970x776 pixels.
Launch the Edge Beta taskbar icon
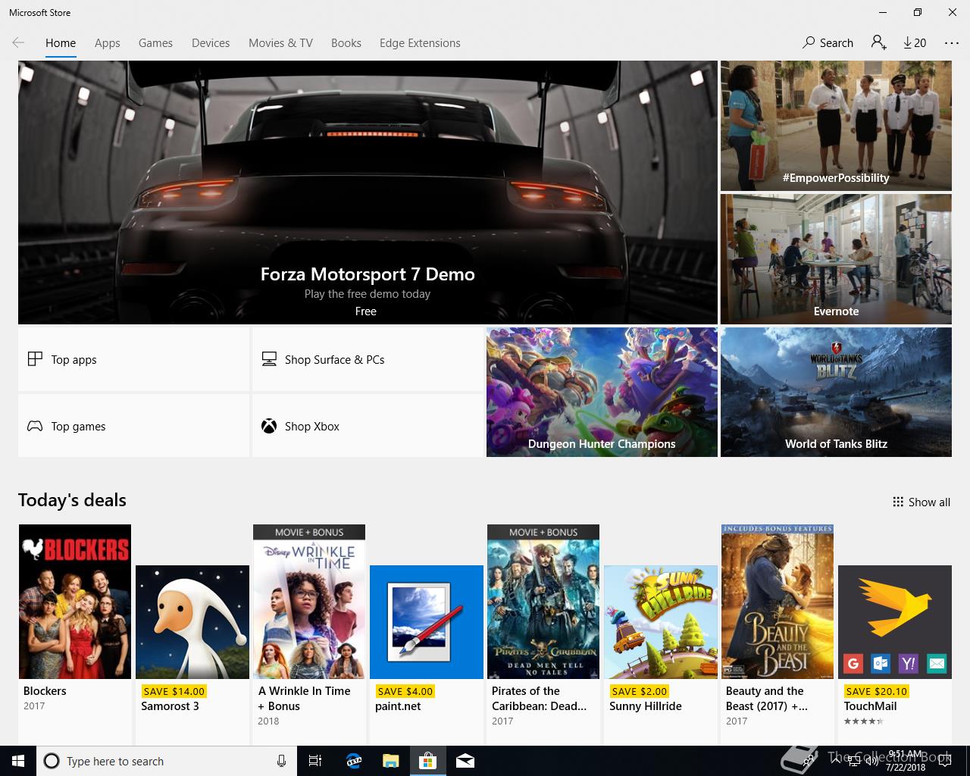click(x=353, y=761)
